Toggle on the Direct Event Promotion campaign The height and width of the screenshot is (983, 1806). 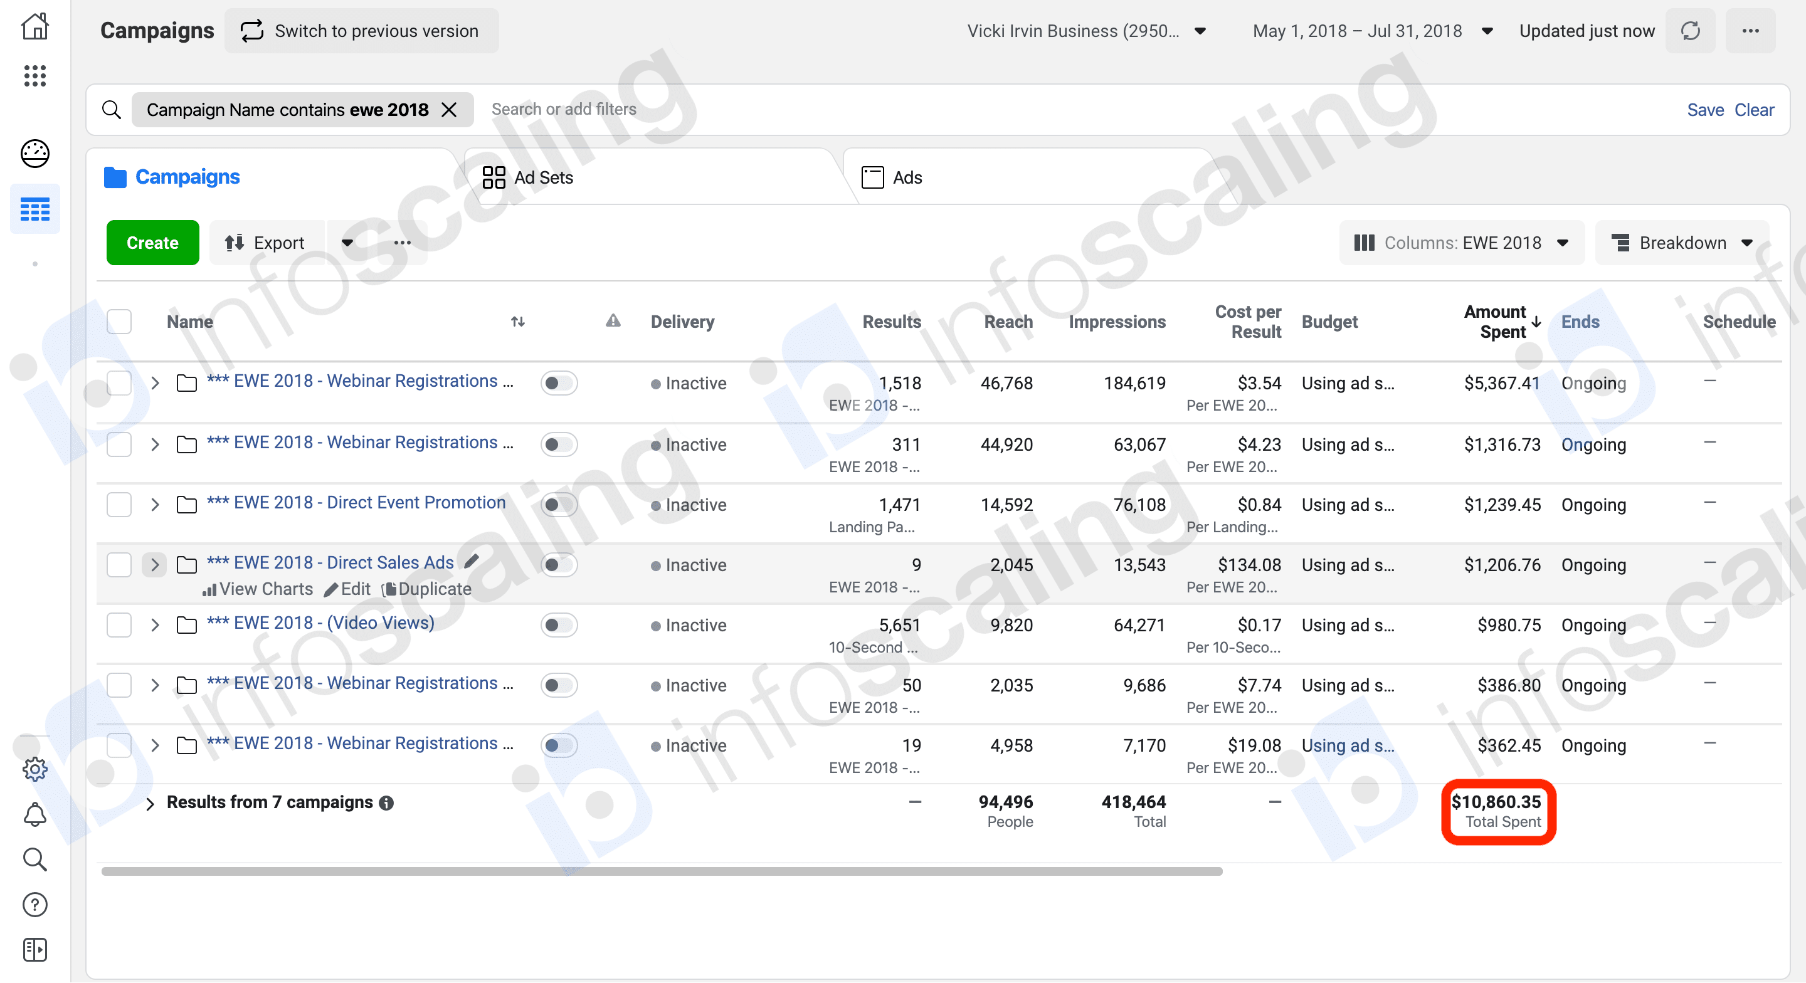tap(558, 505)
